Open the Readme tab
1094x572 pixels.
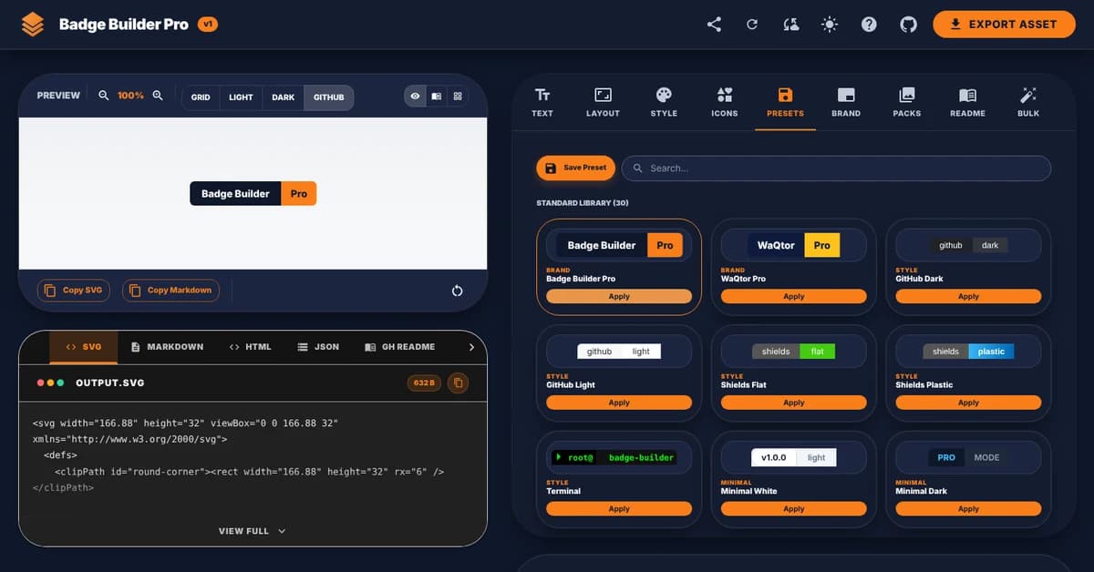pos(967,102)
